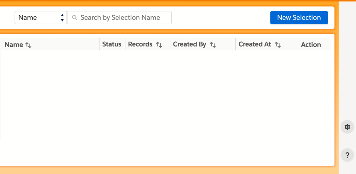This screenshot has width=356, height=174.
Task: Select the Status column header
Action: coord(112,44)
